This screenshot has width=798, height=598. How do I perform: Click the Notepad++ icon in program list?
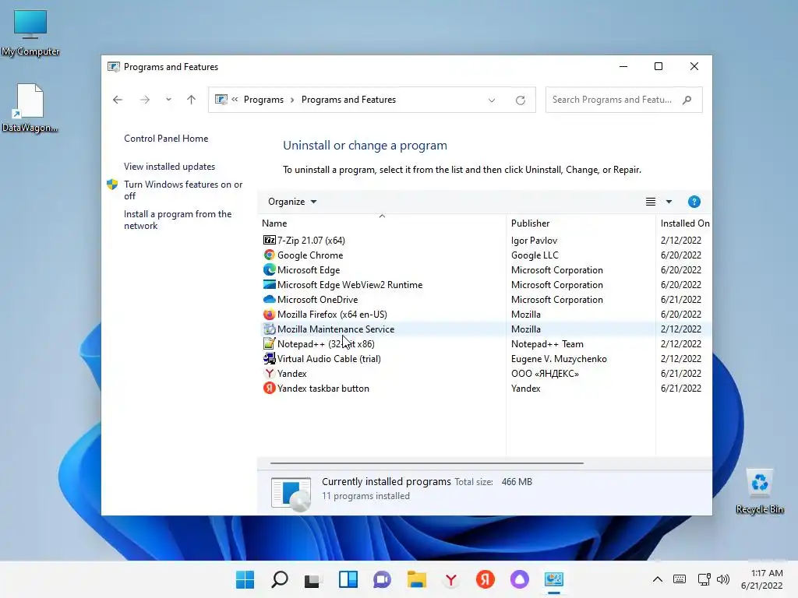coord(269,343)
